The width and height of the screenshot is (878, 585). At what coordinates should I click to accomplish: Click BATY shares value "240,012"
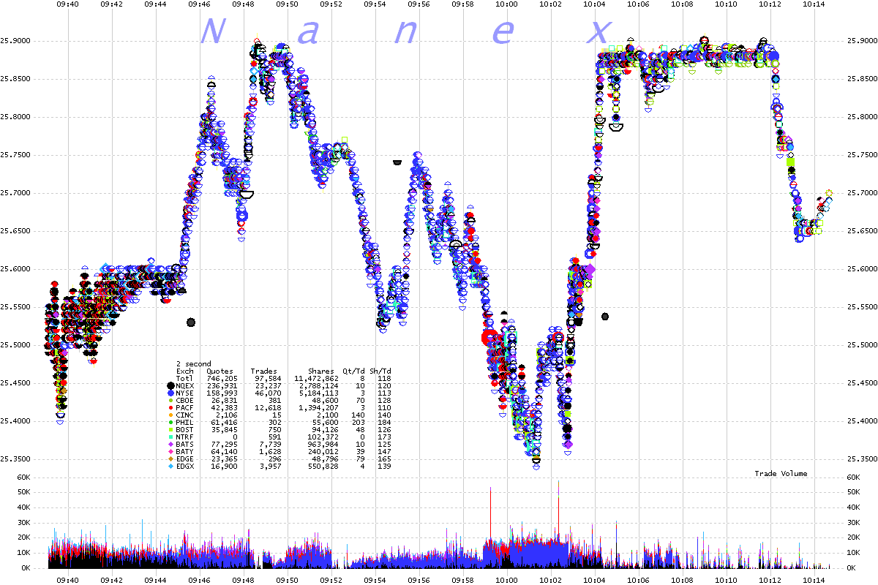click(323, 452)
